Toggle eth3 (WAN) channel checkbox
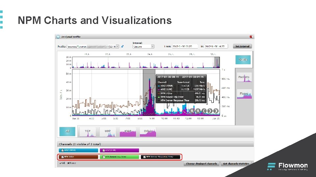This screenshot has width=316, height=177. (x=63, y=150)
